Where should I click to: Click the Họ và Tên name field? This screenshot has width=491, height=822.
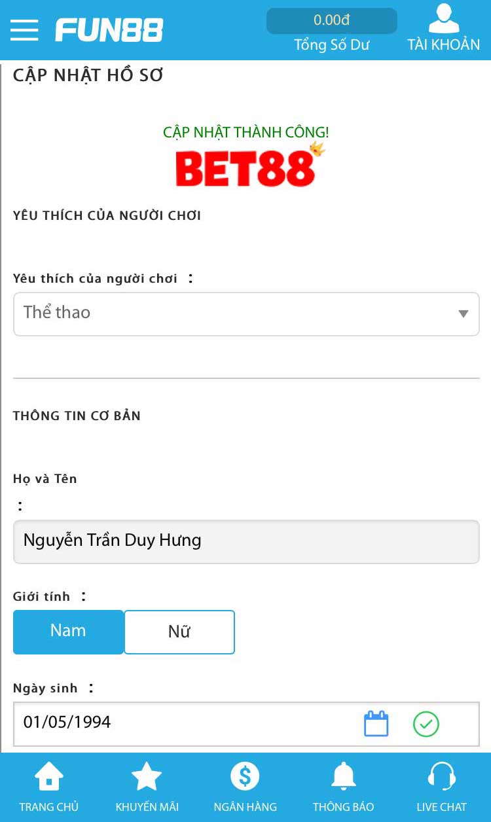pyautogui.click(x=245, y=541)
